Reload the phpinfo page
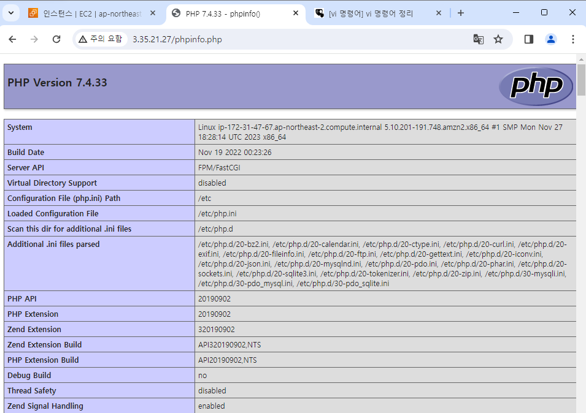Image resolution: width=586 pixels, height=413 pixels. tap(56, 39)
